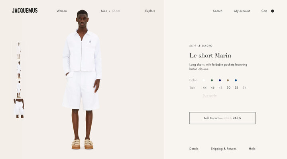Open the Explore menu
Viewport: 287px width, 159px height.
point(150,11)
